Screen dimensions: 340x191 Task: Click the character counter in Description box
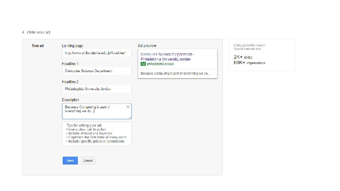(x=128, y=107)
